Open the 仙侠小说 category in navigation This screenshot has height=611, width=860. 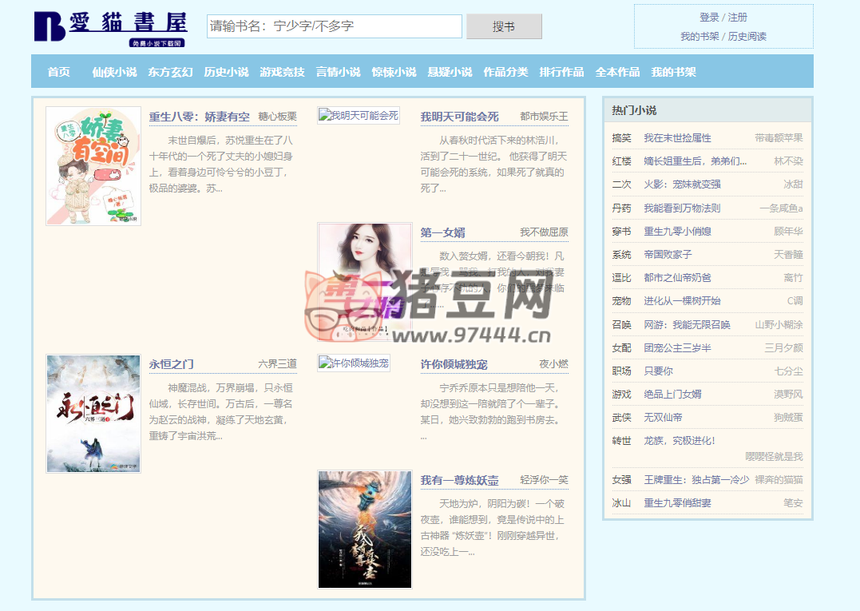[x=114, y=72]
